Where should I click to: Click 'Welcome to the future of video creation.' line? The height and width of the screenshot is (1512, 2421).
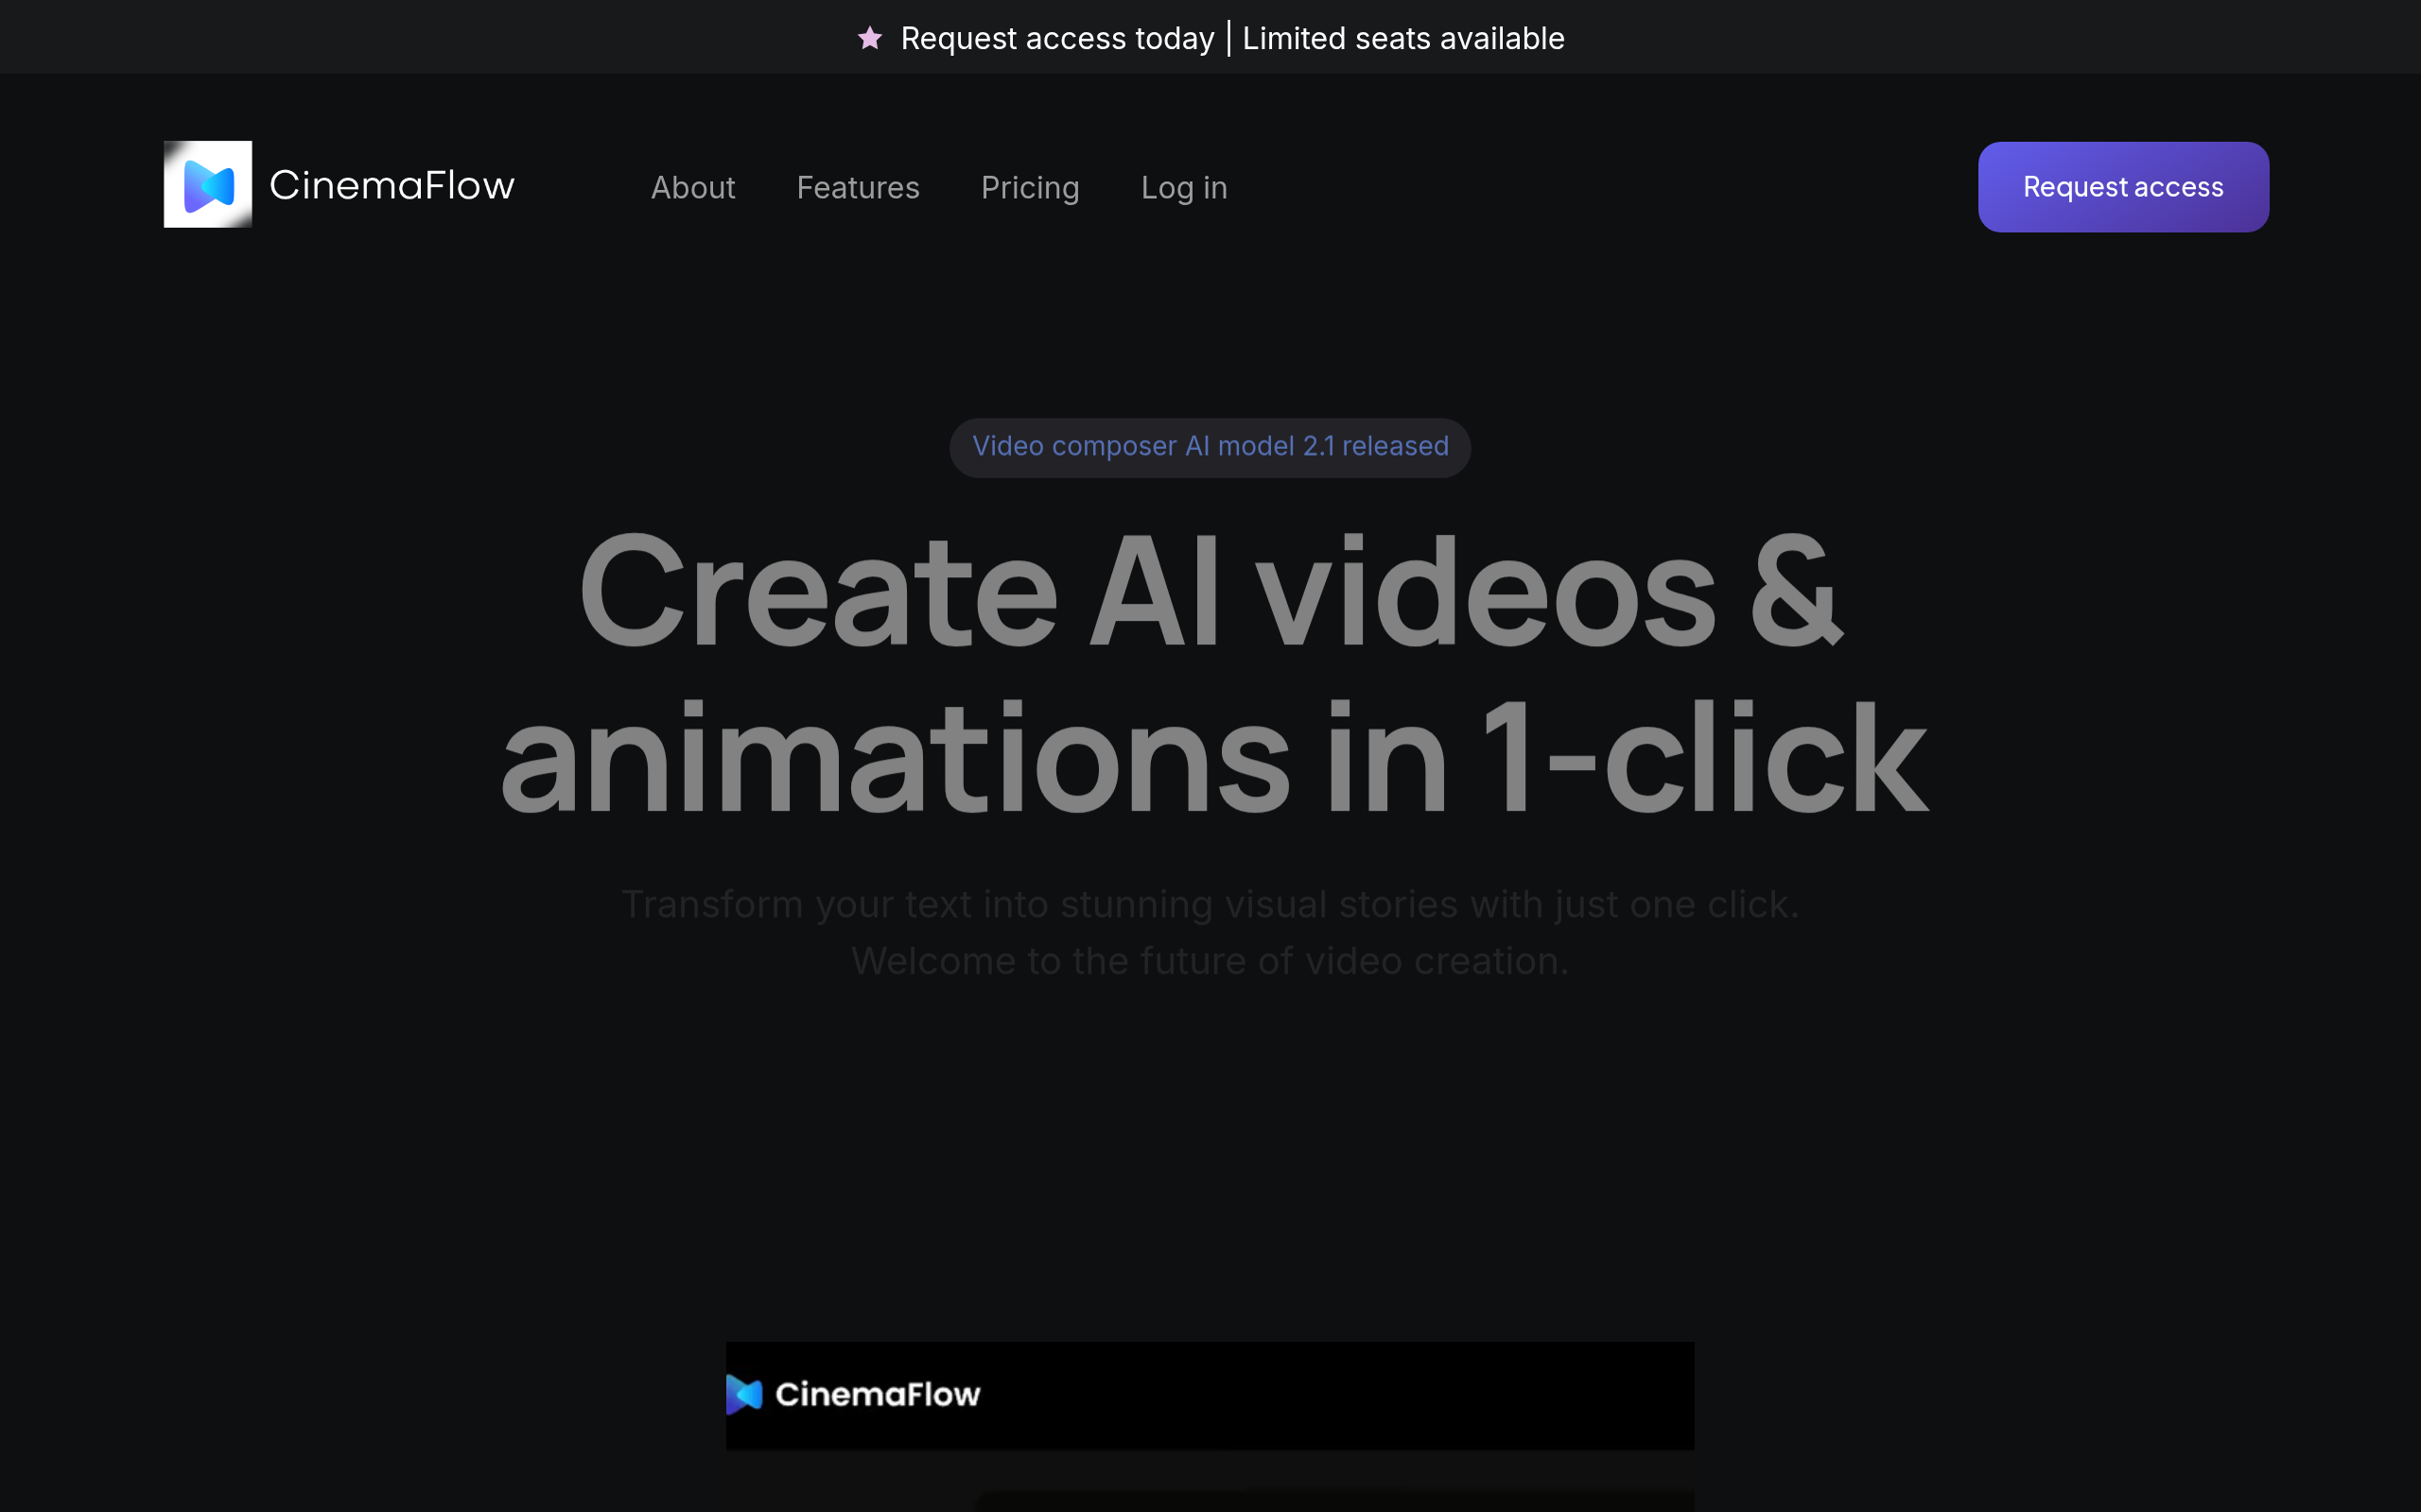(x=1210, y=961)
